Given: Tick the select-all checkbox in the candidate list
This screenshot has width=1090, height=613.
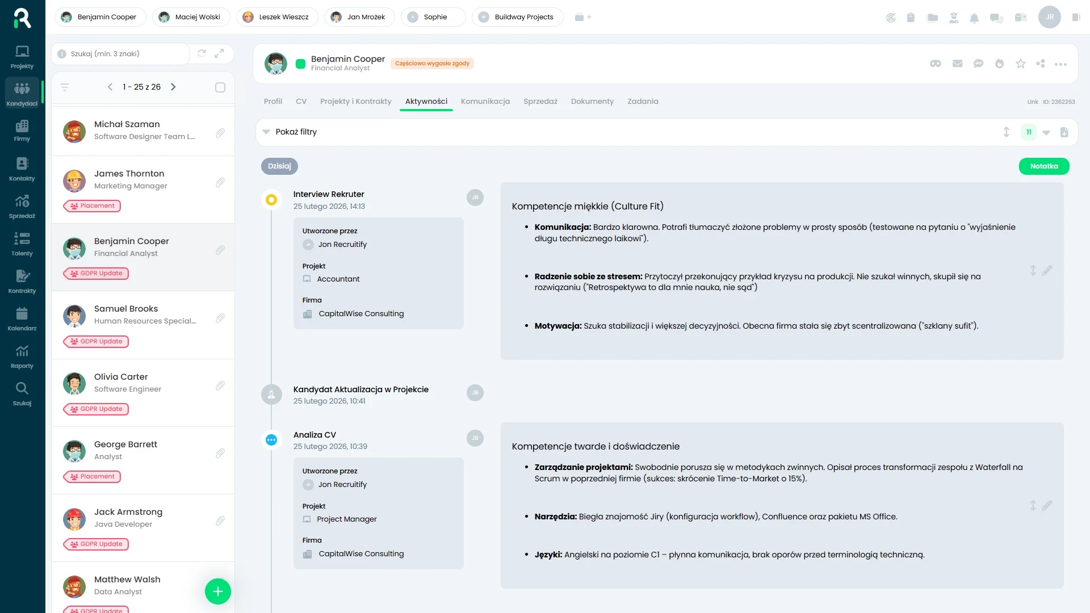Looking at the screenshot, I should (220, 87).
